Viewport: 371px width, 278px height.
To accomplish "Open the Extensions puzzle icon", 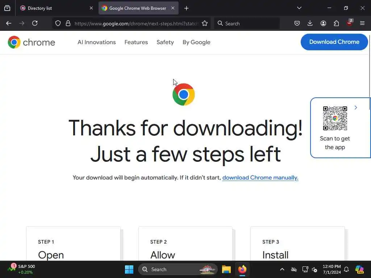I will coord(336,23).
